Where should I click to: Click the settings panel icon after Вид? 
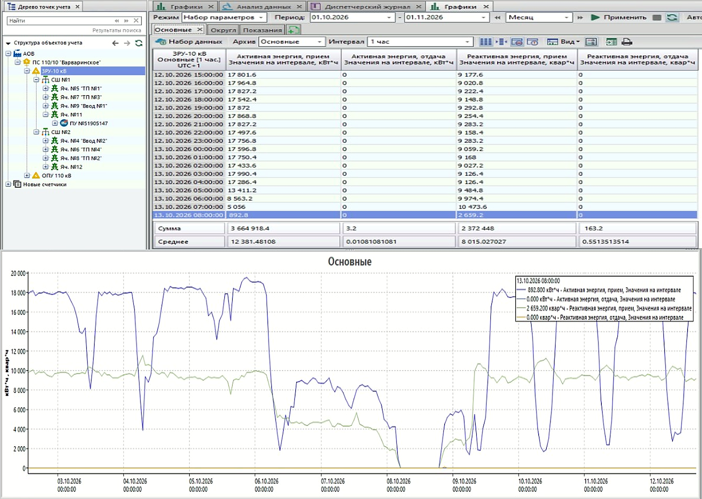click(x=591, y=42)
